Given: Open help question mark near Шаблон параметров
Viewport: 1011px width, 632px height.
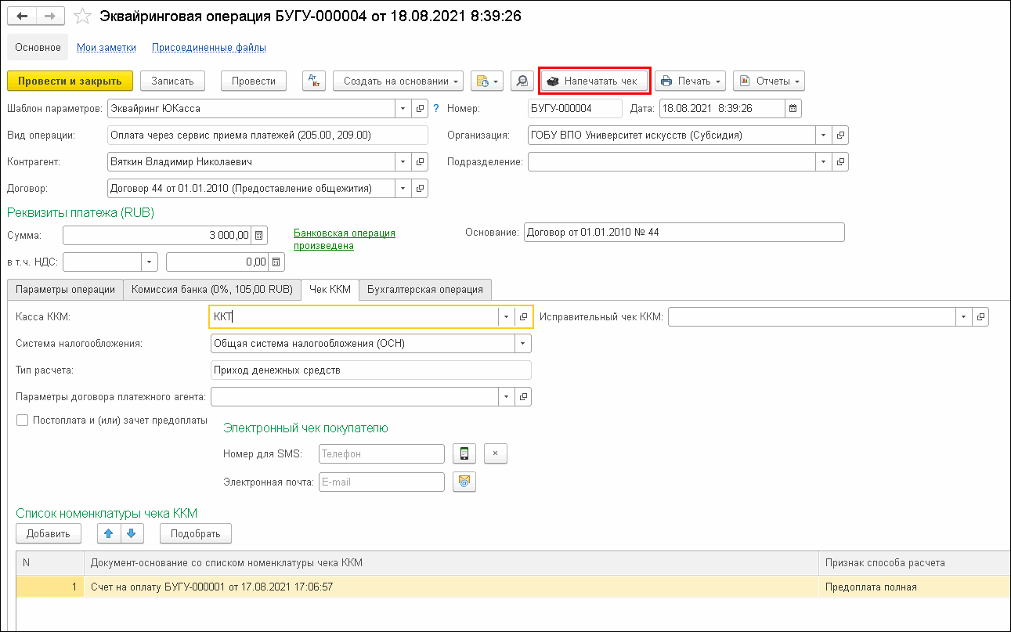Looking at the screenshot, I should point(436,108).
